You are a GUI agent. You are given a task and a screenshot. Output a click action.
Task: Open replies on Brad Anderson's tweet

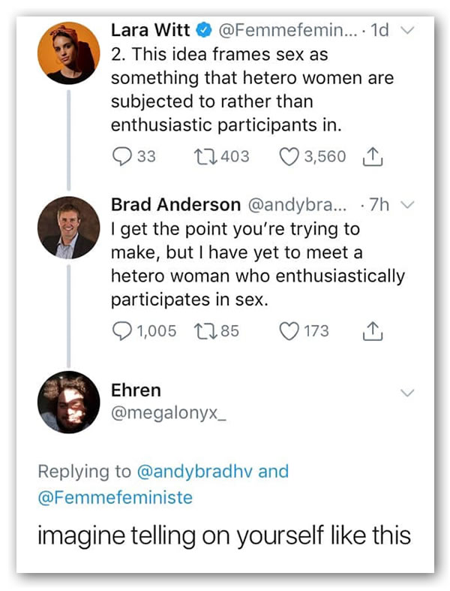click(121, 331)
